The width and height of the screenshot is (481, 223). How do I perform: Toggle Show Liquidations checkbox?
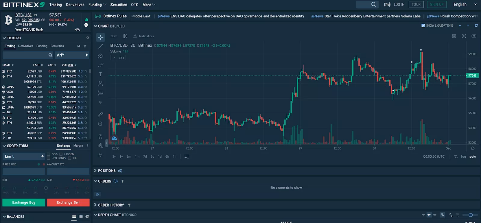[x=423, y=25]
